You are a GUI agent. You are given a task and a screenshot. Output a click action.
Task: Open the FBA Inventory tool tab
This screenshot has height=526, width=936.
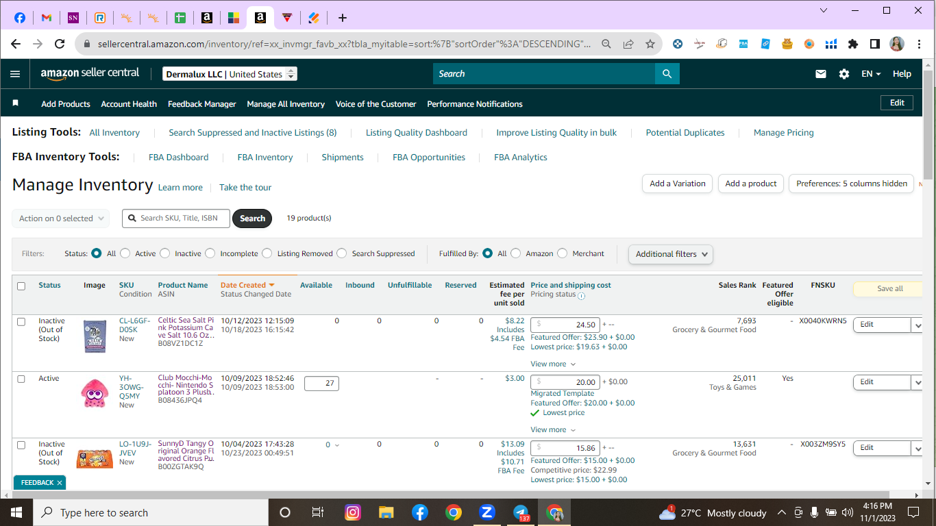[x=265, y=158]
